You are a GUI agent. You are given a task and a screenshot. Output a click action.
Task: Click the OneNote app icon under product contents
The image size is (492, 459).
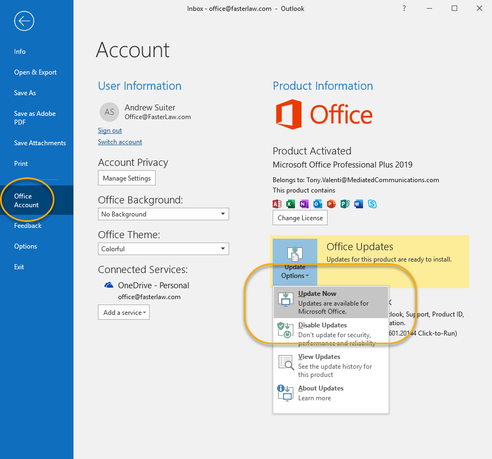[x=304, y=204]
